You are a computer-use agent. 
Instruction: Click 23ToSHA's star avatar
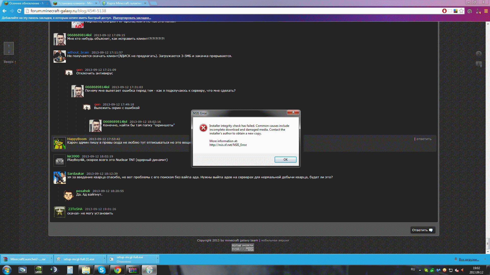pyautogui.click(x=60, y=212)
